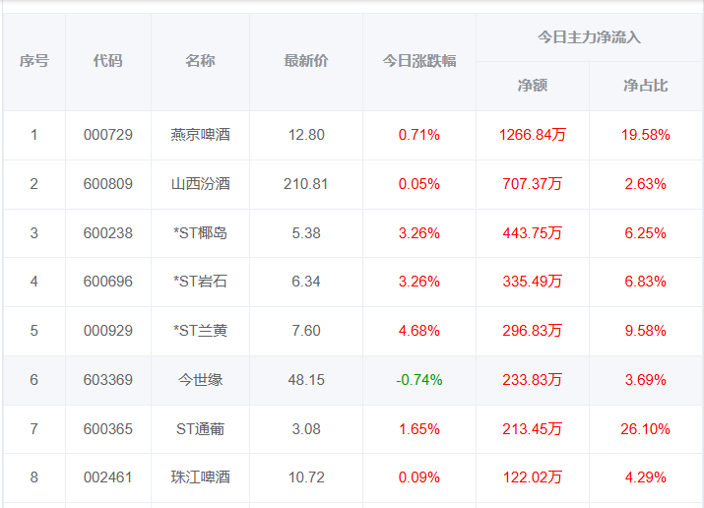Select the 12.80 price cell
Viewport: 704px width, 508px height.
(306, 135)
